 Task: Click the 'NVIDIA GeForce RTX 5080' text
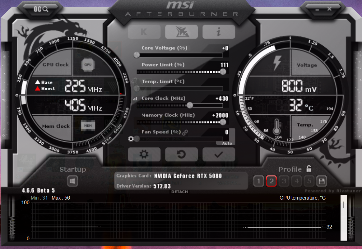click(188, 176)
